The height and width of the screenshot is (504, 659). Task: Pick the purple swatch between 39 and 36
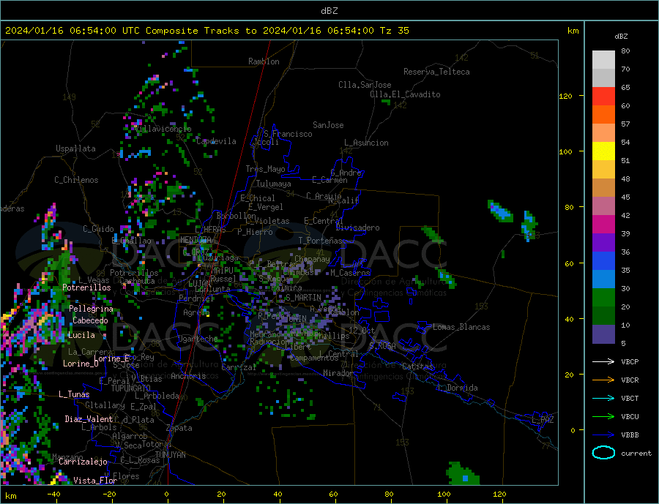pyautogui.click(x=603, y=243)
